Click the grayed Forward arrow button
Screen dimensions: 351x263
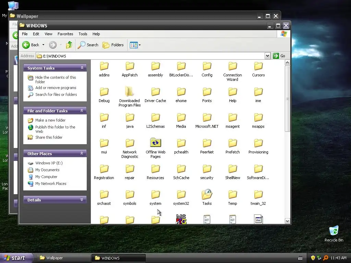pyautogui.click(x=53, y=45)
